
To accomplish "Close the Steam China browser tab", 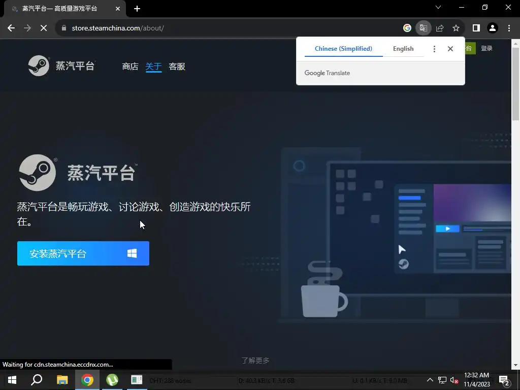I will point(118,9).
